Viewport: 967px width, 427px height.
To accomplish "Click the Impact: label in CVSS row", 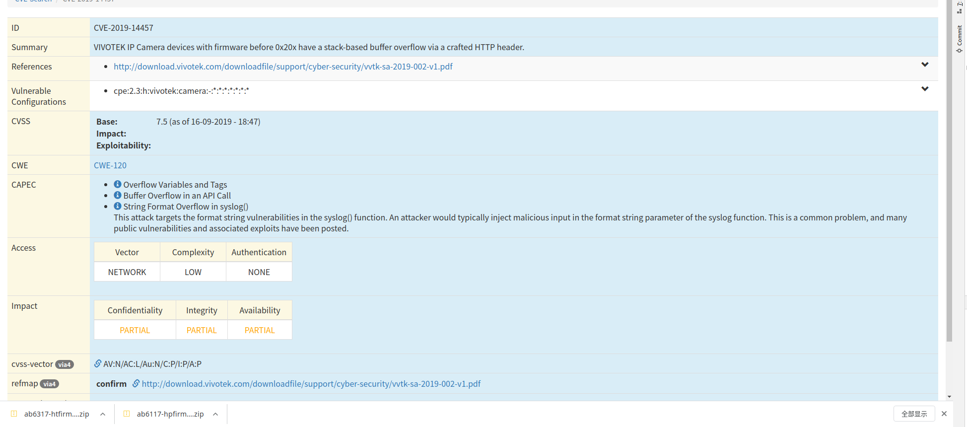I will click(111, 134).
